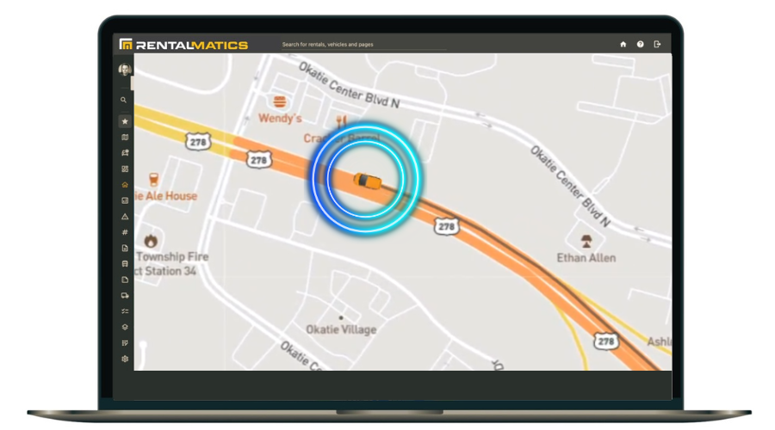The width and height of the screenshot is (775, 430).
Task: Open the delivery truck icon
Action: [x=125, y=295]
